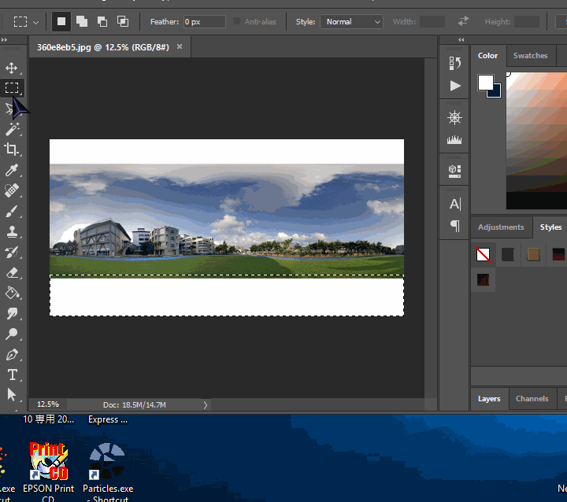Open the Paragraph panel icon
The height and width of the screenshot is (502, 567).
[455, 226]
